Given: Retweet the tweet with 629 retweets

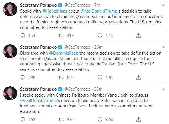Looking at the screenshot, I should click(61, 77).
